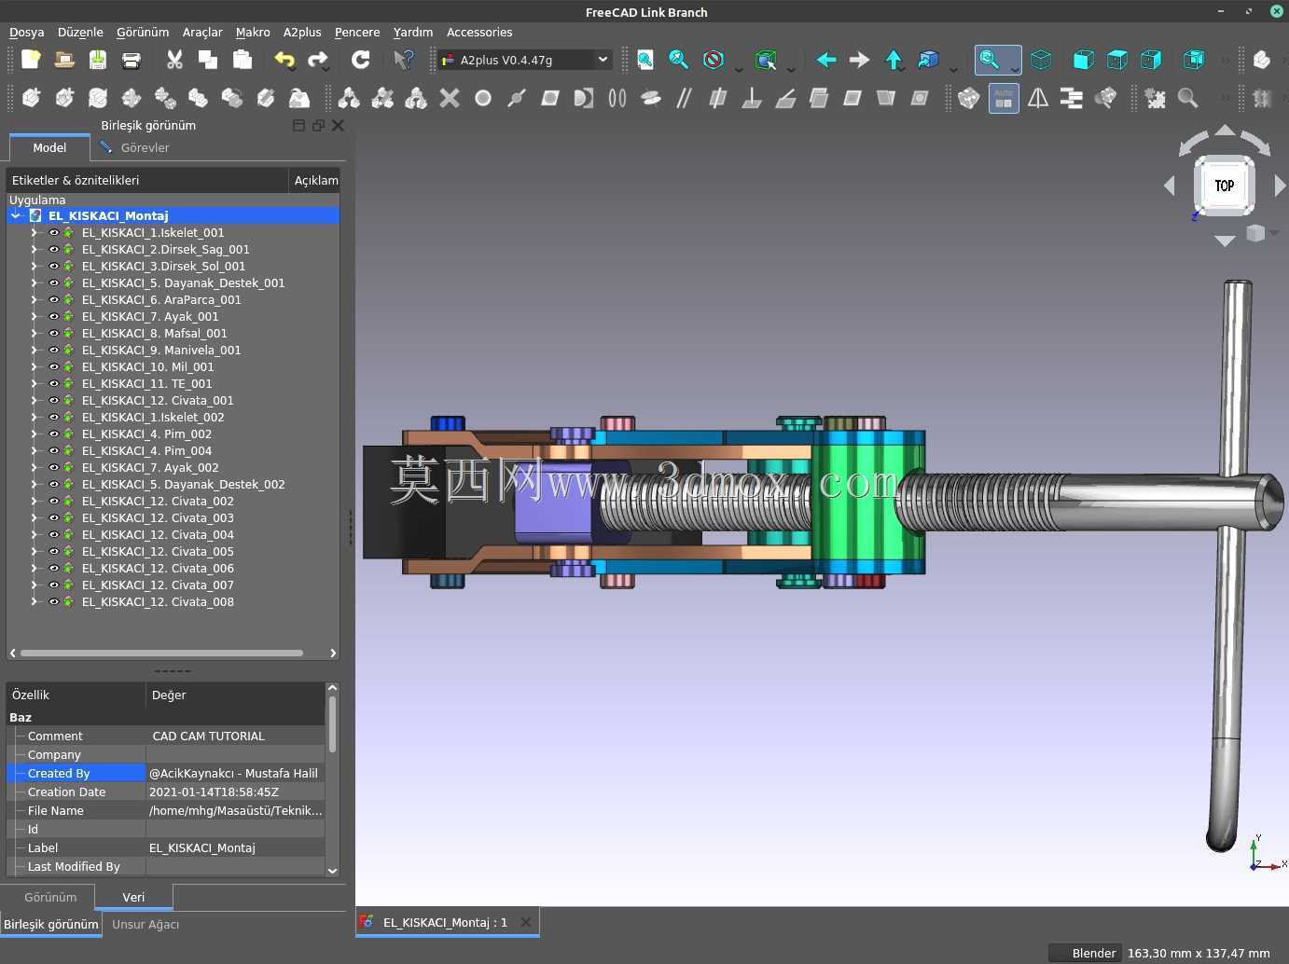Click the copy icon
The width and height of the screenshot is (1289, 964).
click(x=208, y=60)
